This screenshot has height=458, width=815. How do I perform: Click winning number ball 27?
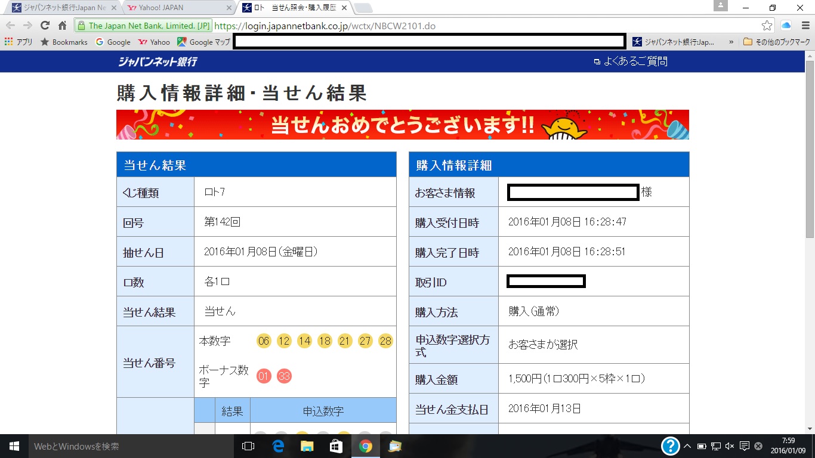click(x=365, y=341)
